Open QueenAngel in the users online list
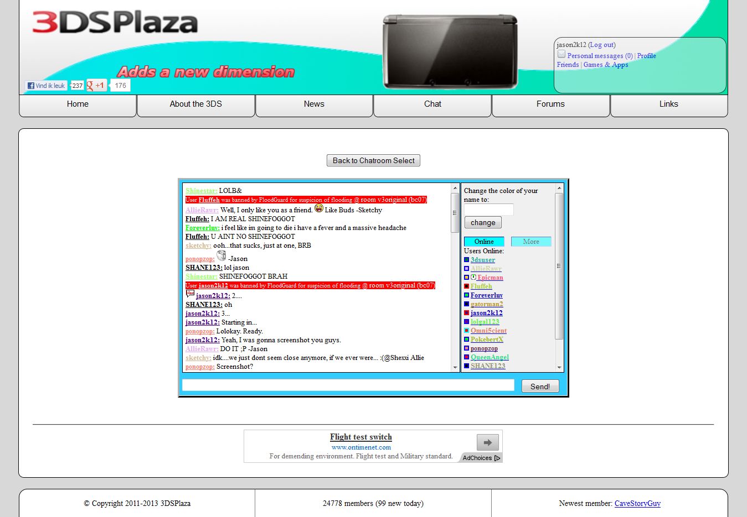747x517 pixels. pos(490,357)
